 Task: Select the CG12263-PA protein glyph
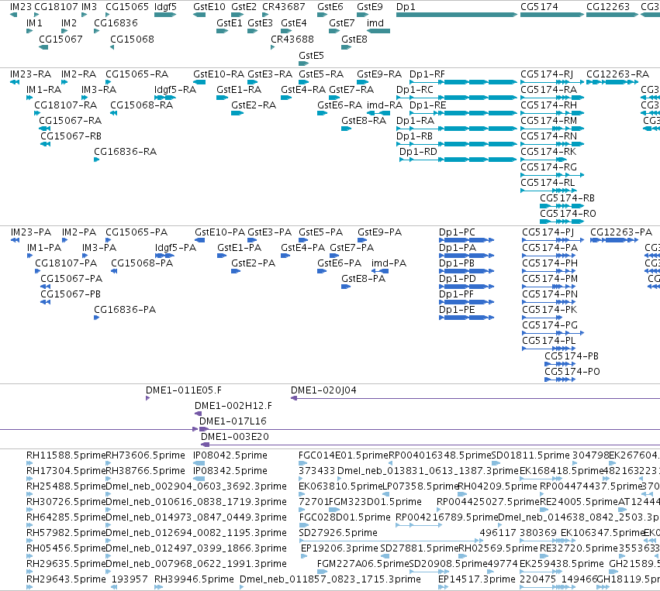click(614, 240)
